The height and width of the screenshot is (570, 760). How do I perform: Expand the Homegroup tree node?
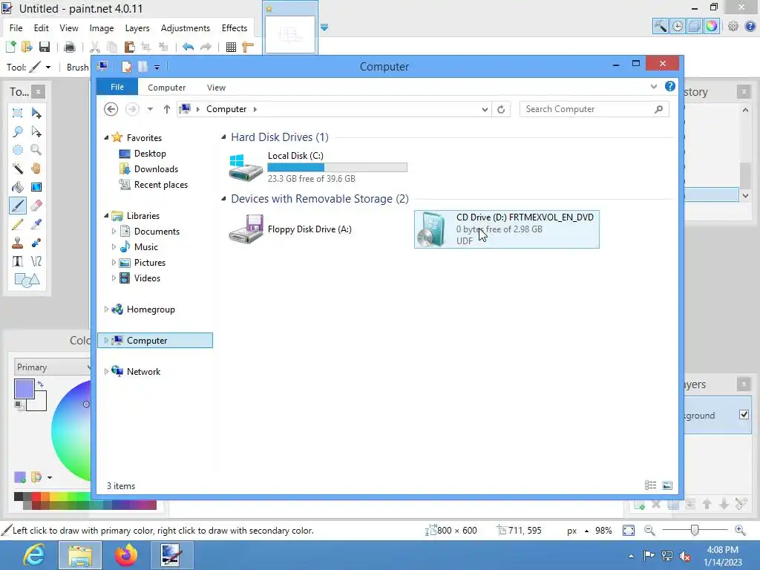click(106, 309)
